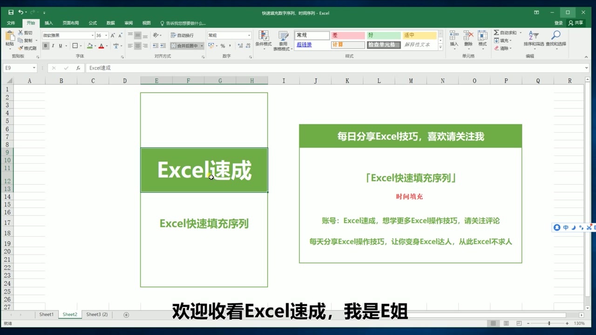Click the zoom slider in status bar
596x335 pixels.
coord(549,323)
